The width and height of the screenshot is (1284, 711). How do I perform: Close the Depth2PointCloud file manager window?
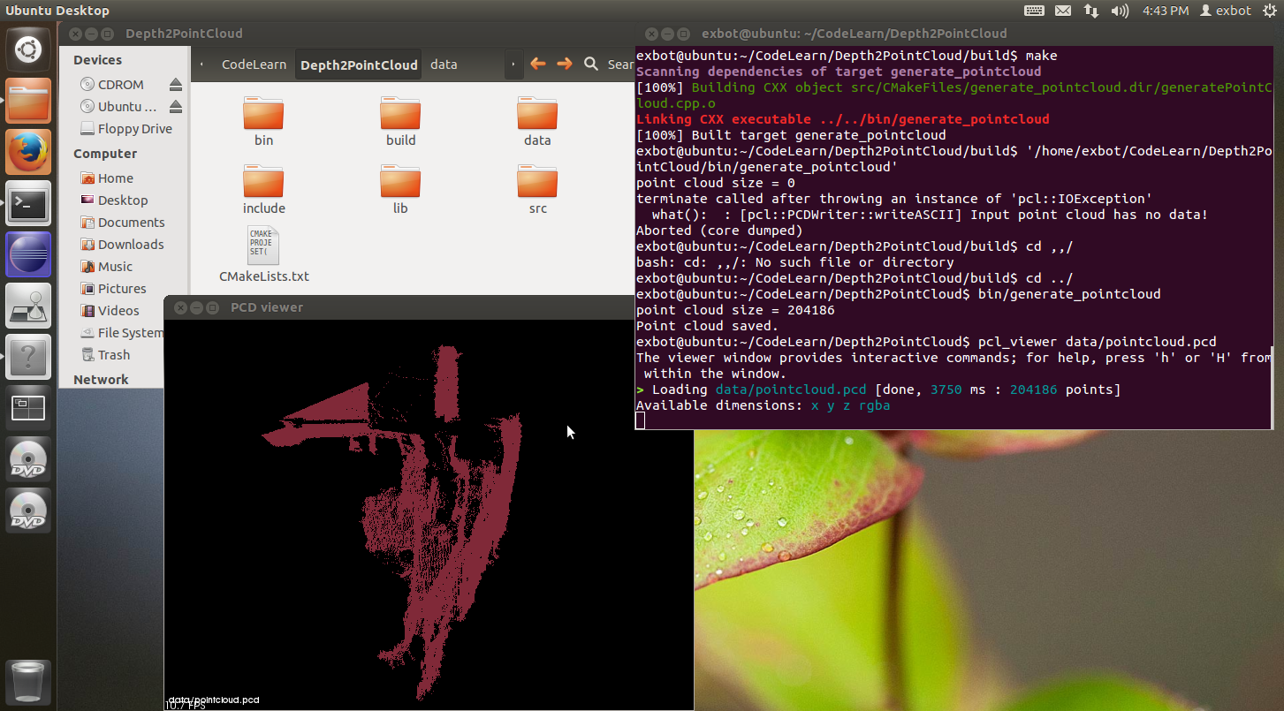75,34
